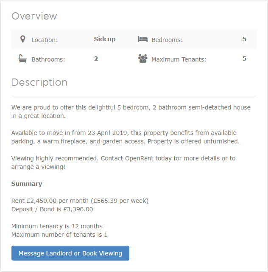This screenshot has height=272, width=268.
Task: Click the Sidcup location value
Action: (105, 39)
